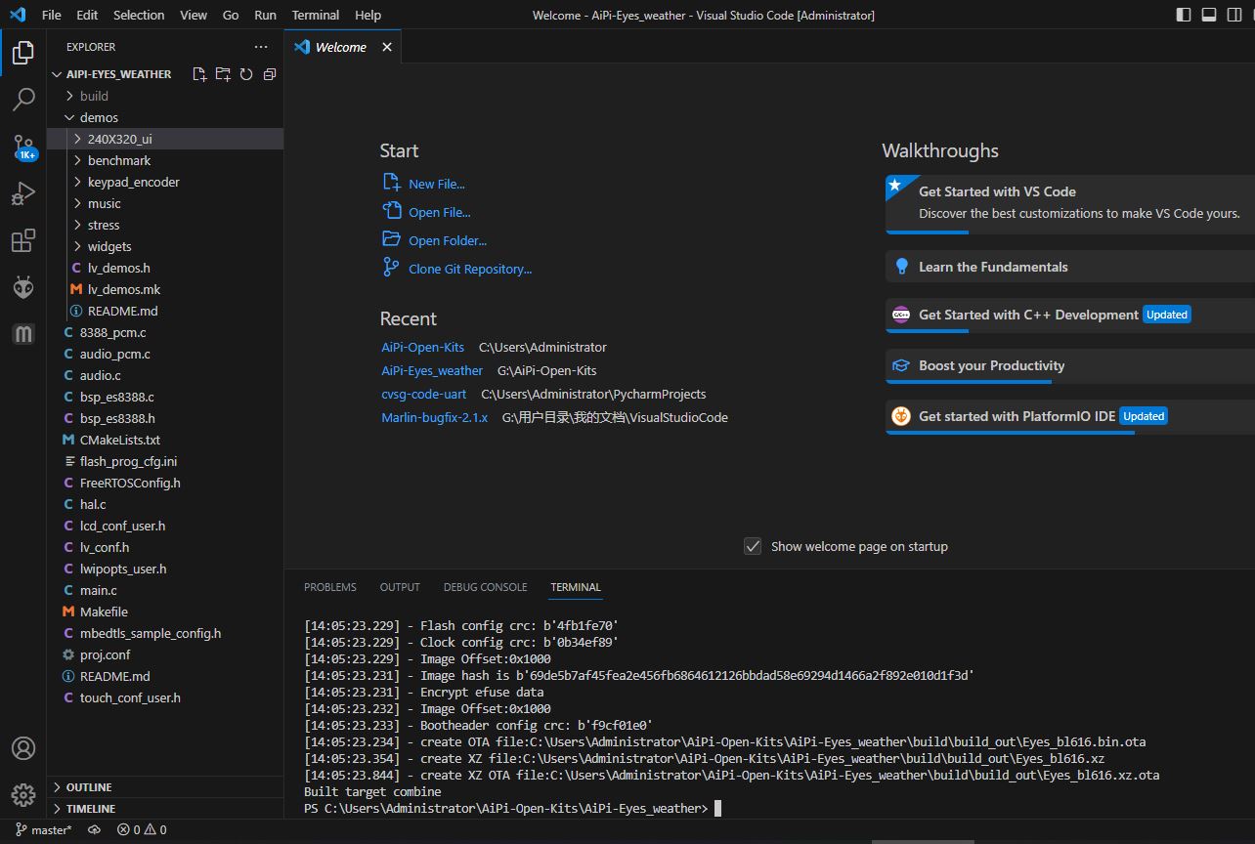
Task: Switch to the OUTPUT panel tab
Action: tap(400, 587)
